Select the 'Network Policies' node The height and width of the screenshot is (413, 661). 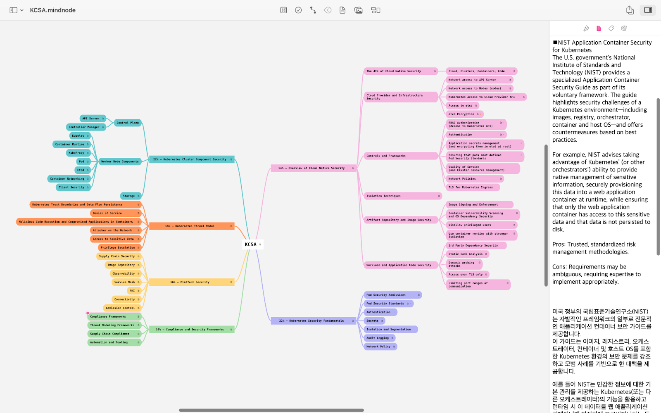point(475,179)
